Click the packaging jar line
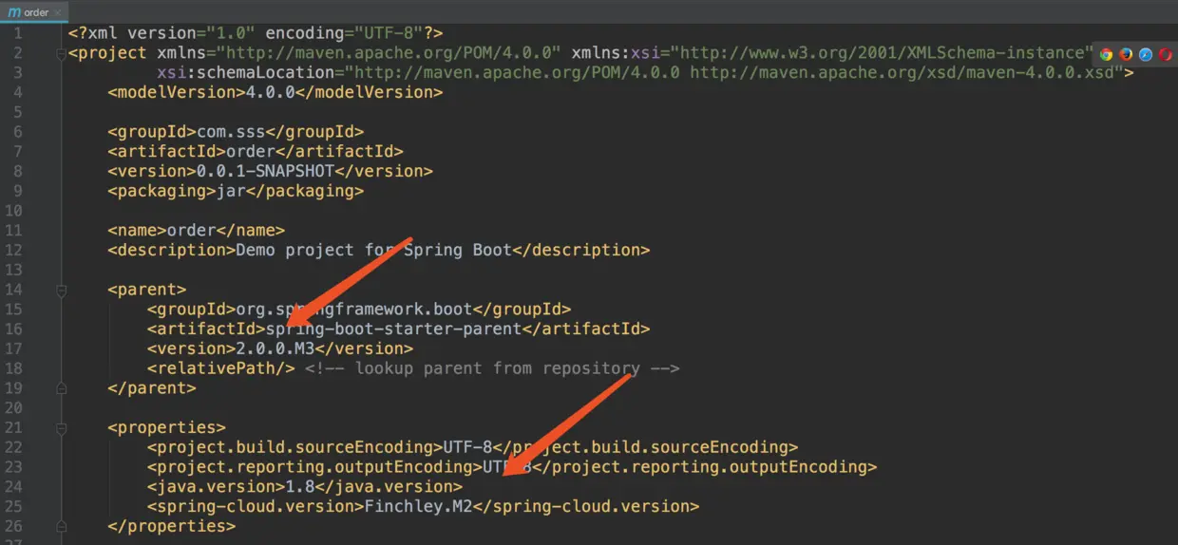This screenshot has width=1178, height=545. [236, 191]
